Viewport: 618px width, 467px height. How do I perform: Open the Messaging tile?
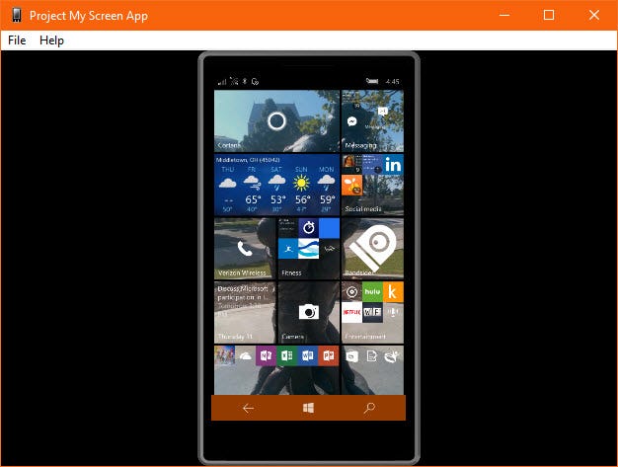[372, 121]
